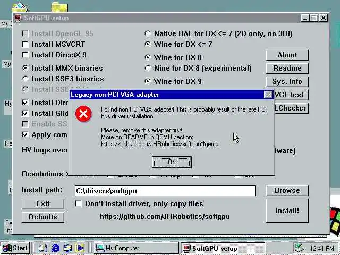
Task: Uncheck the Apply com... checkbox
Action: [25, 134]
